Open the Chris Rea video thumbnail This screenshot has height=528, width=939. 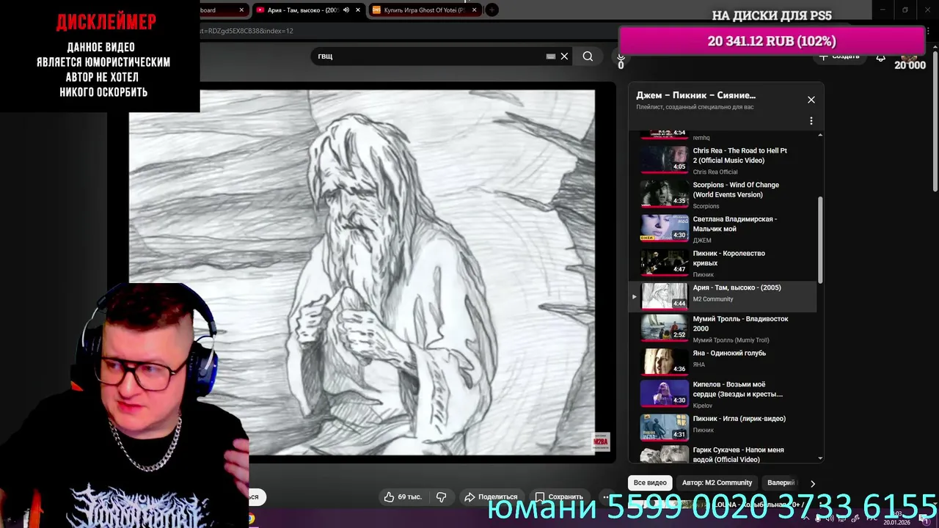tap(664, 159)
